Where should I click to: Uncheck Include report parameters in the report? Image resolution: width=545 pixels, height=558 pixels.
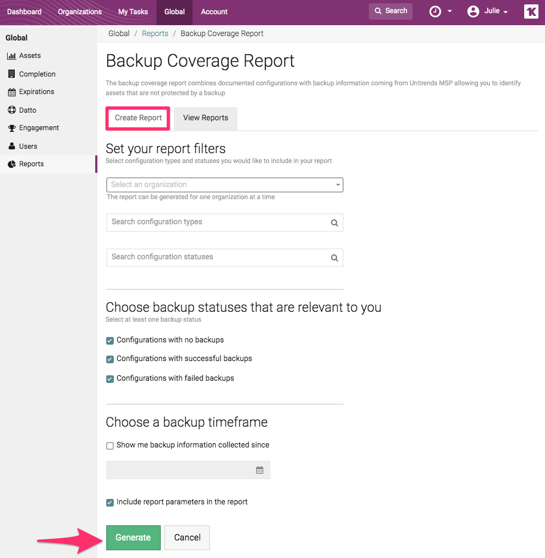109,502
